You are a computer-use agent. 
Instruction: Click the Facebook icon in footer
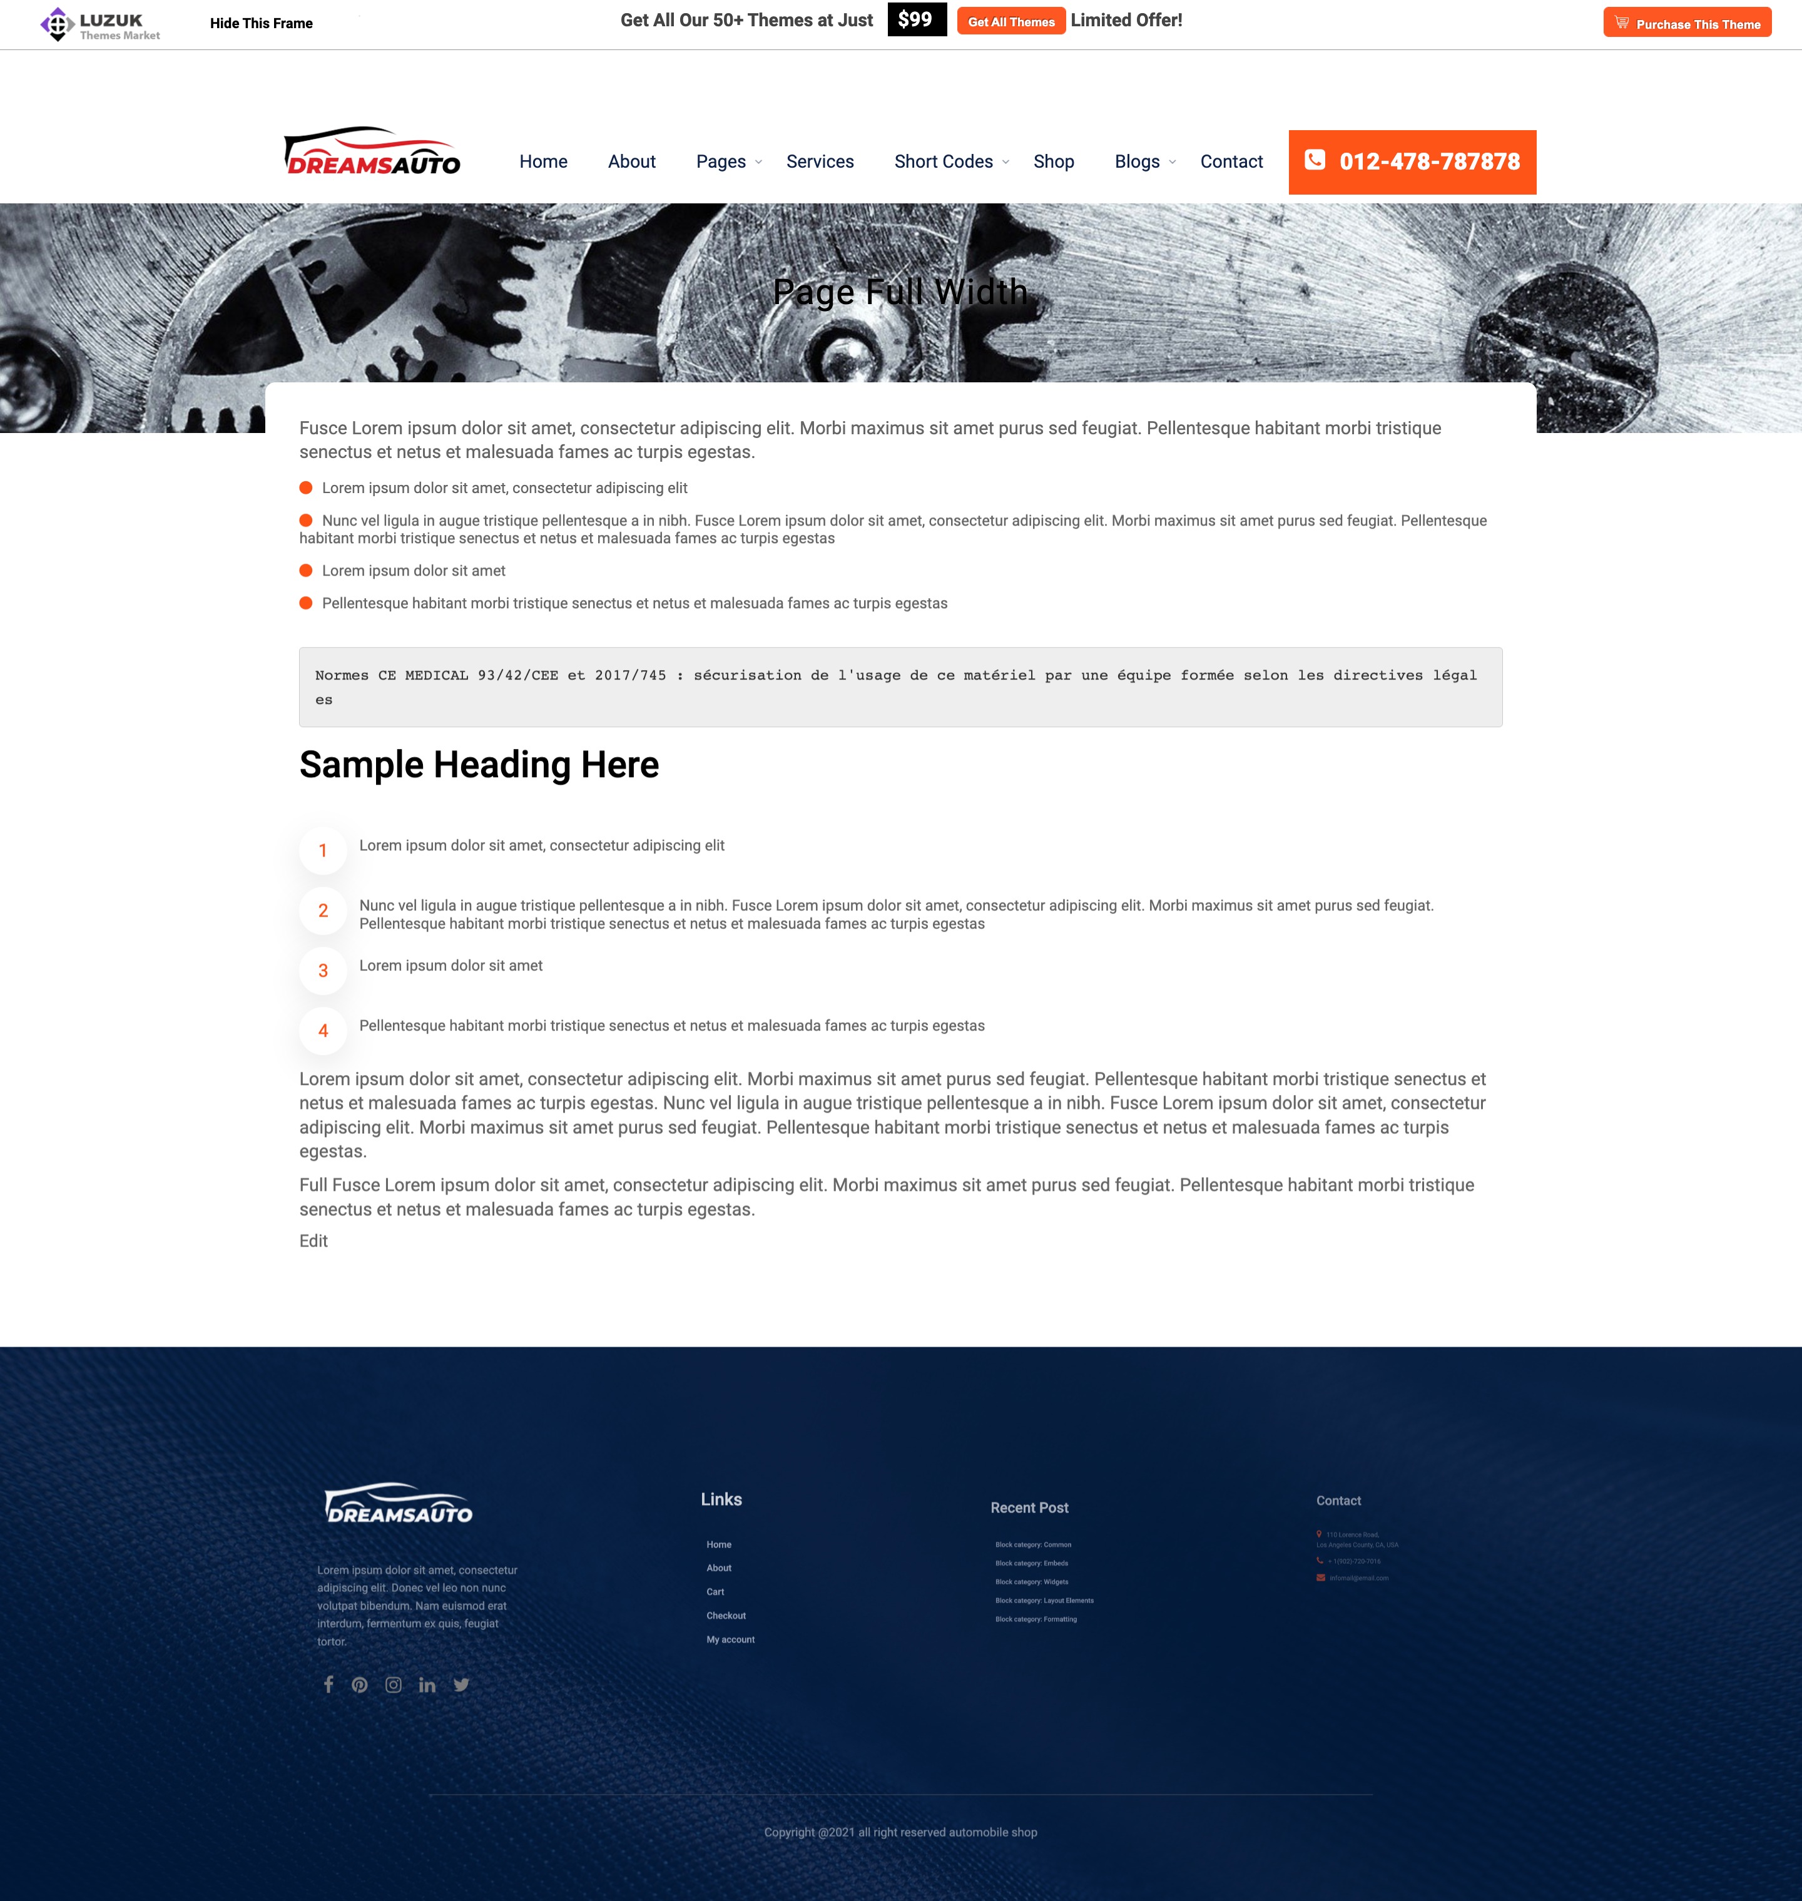click(328, 1684)
